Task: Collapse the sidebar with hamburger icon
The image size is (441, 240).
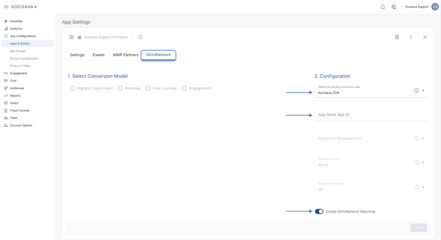Action: point(6,7)
